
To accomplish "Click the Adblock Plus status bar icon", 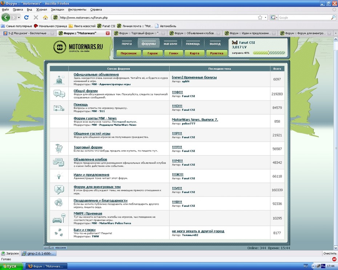I will point(334,259).
